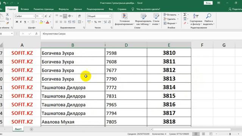Click decrease decimal places icon
Screen dimensions: 242x136
[109, 22]
